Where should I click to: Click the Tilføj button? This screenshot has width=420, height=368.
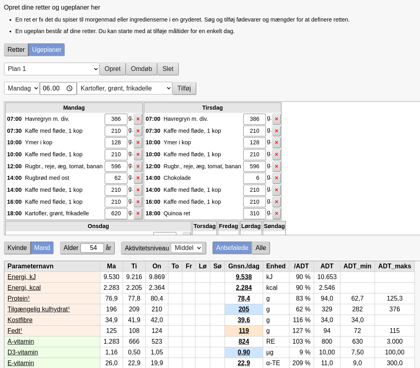tap(184, 89)
